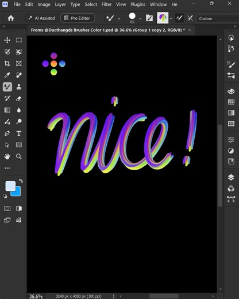
Task: Open the Layer menu
Action: point(60,4)
